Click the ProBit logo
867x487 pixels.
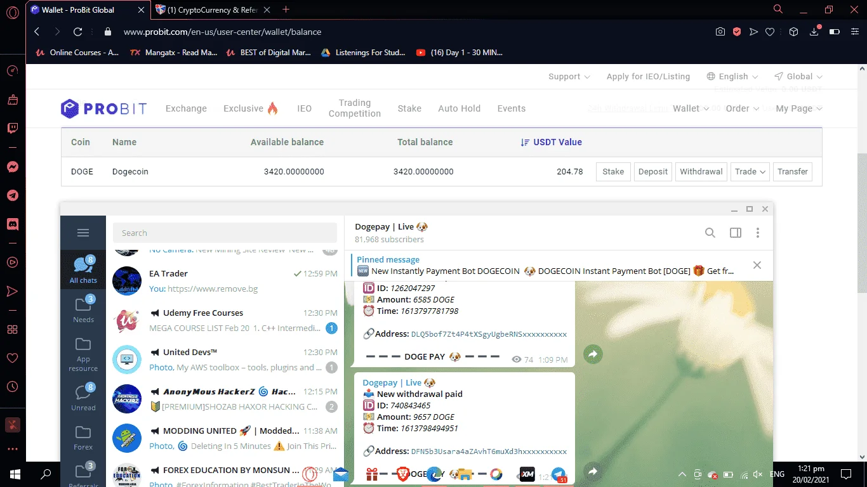click(103, 108)
